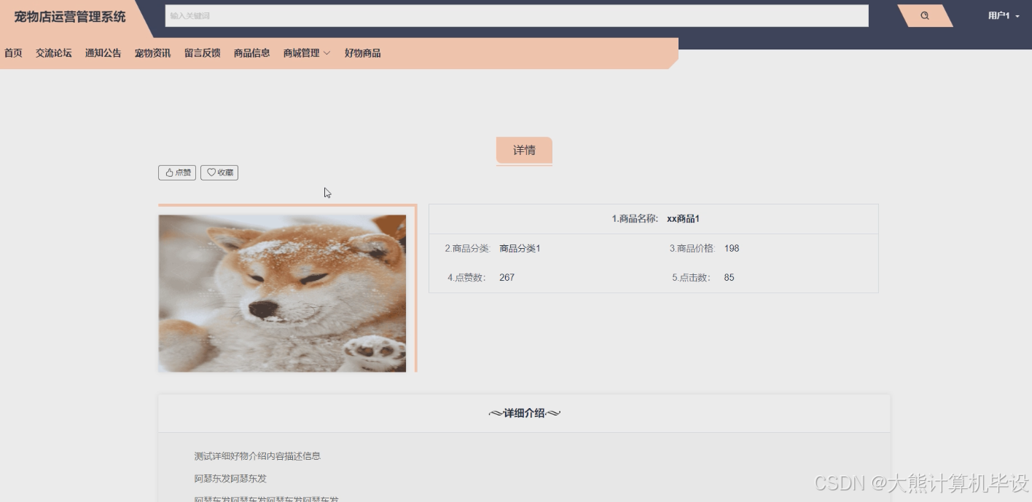Click the product name xx商品1

tap(683, 219)
